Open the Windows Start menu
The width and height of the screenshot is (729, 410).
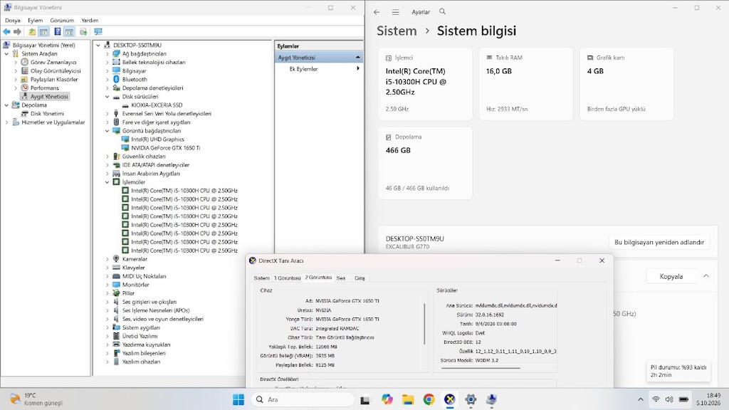point(238,399)
